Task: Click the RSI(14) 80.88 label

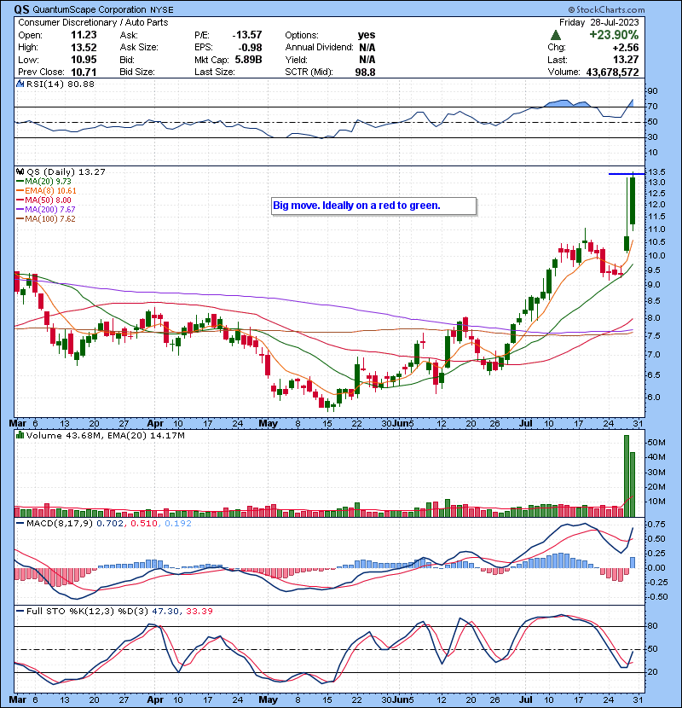Action: [60, 84]
